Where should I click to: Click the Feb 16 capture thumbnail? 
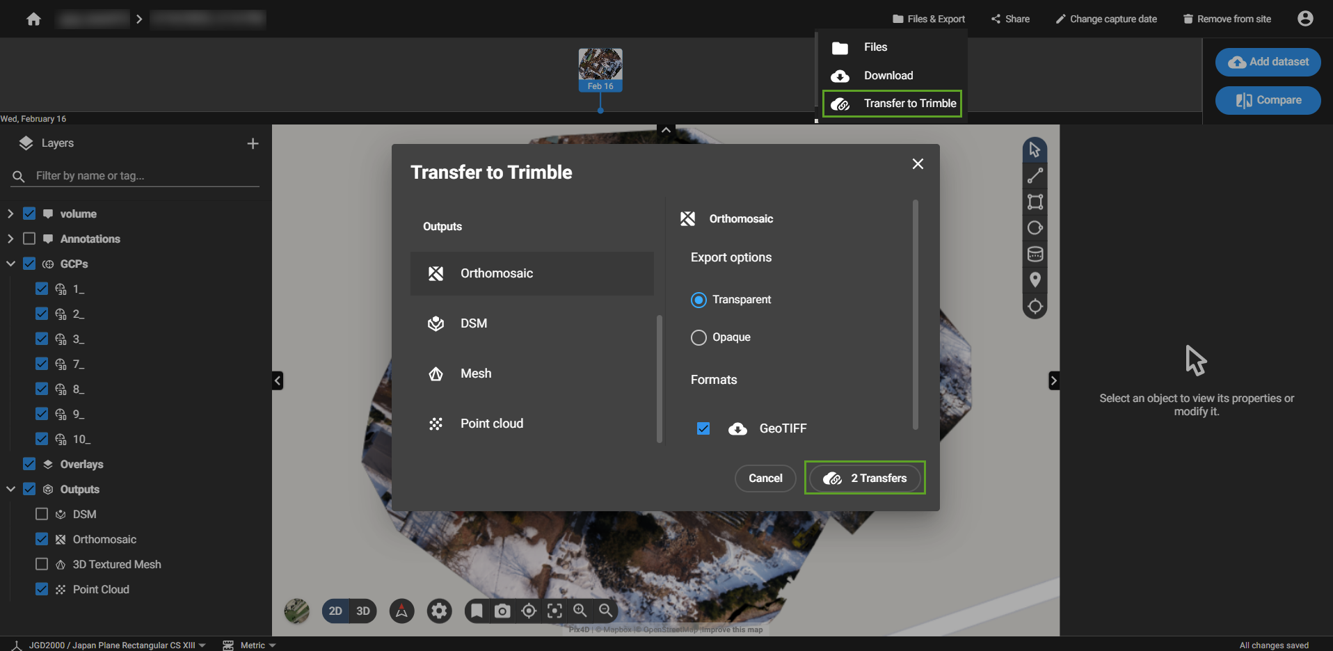coord(600,68)
